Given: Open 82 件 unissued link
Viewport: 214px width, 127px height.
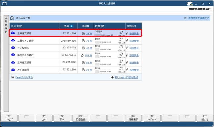Looking at the screenshot, I should pos(89,63).
